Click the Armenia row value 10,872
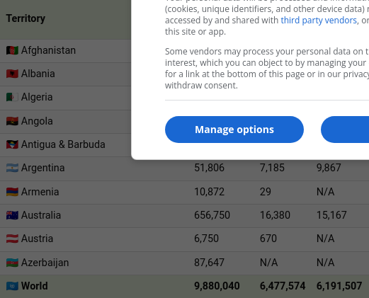The height and width of the screenshot is (298, 369). (x=209, y=192)
